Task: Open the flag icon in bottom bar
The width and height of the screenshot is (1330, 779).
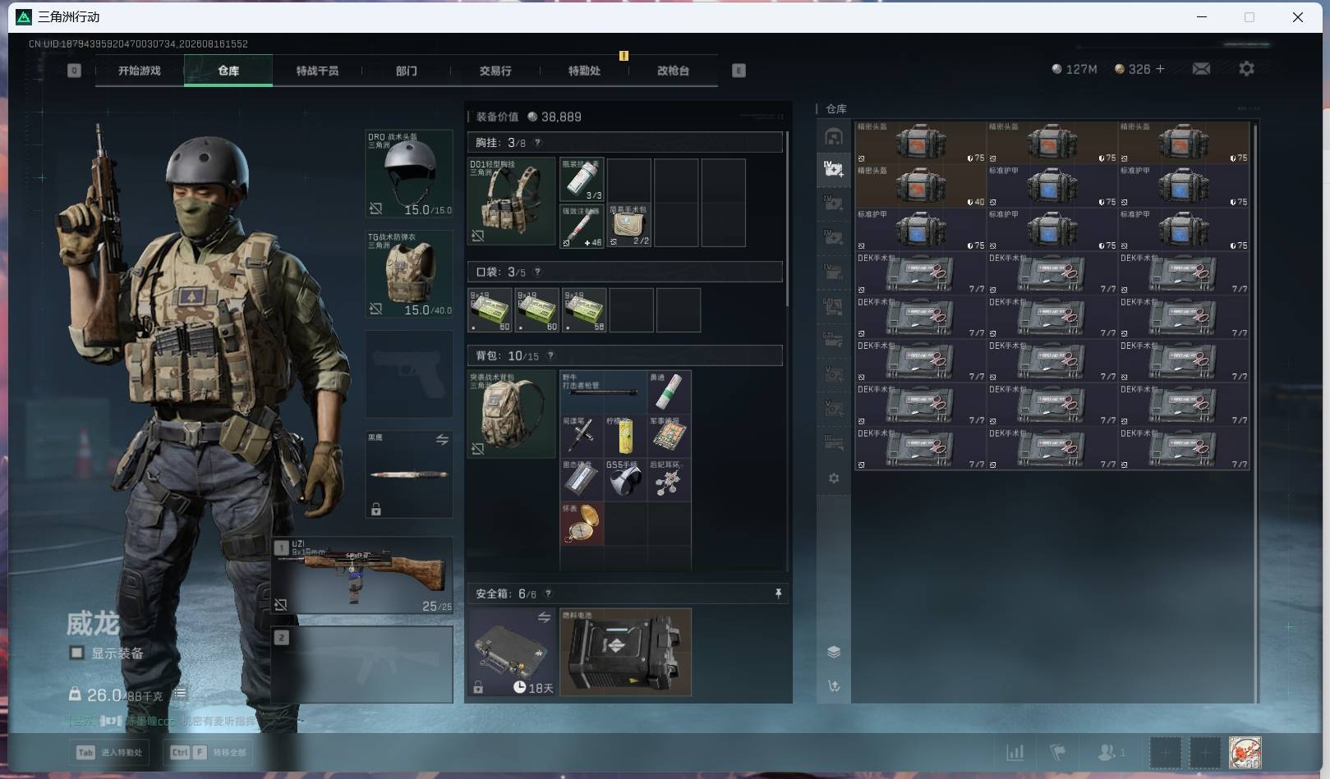Action: click(1058, 752)
